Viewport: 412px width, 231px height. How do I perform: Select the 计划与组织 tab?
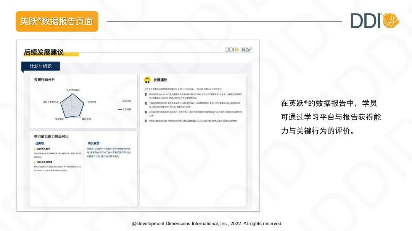41,66
